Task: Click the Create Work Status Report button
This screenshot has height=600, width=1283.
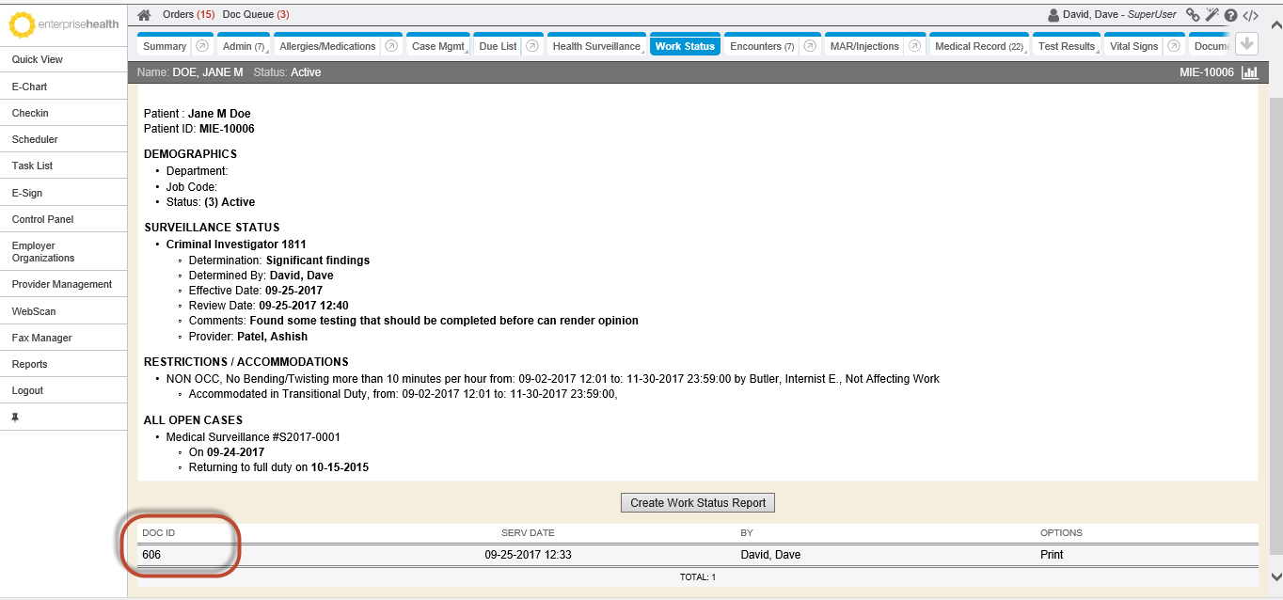Action: coord(697,502)
